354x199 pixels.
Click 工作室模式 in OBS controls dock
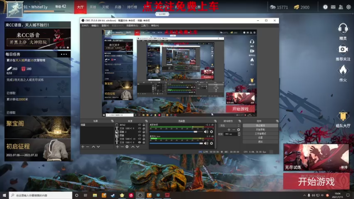click(x=260, y=134)
